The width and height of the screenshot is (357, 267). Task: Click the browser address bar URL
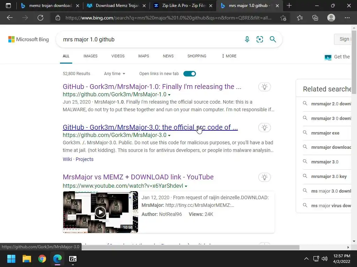click(x=168, y=18)
